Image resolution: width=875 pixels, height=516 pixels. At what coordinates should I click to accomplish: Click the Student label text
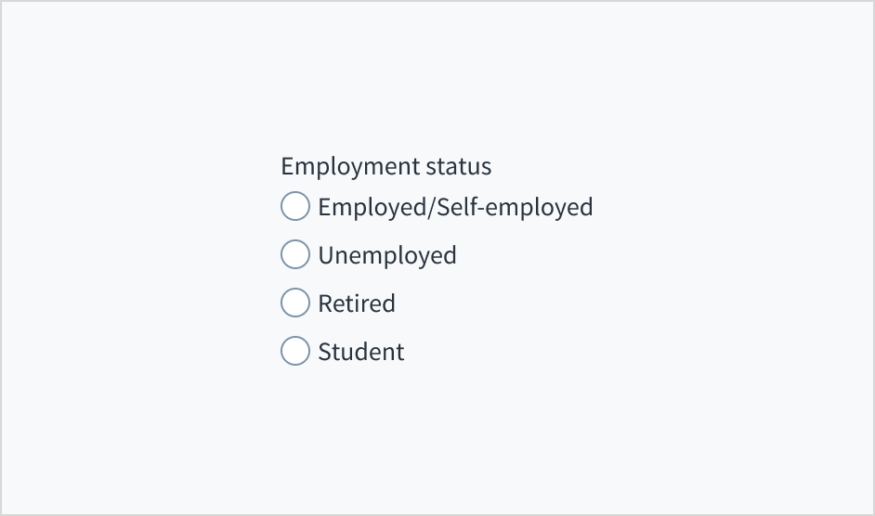pos(361,352)
